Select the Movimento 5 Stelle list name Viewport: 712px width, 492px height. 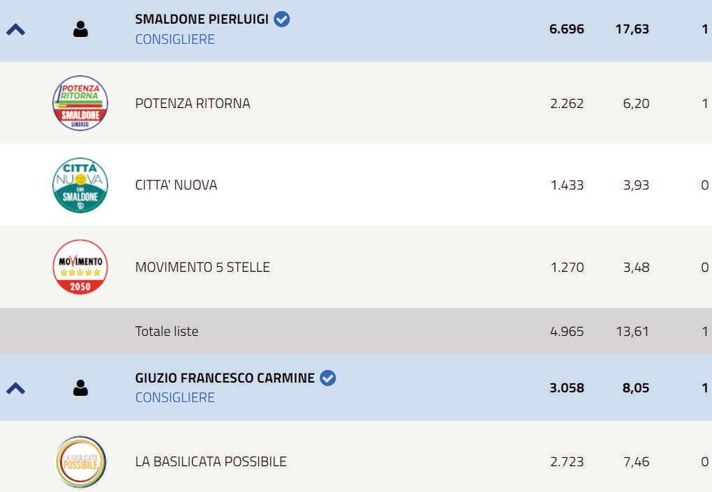(x=202, y=267)
